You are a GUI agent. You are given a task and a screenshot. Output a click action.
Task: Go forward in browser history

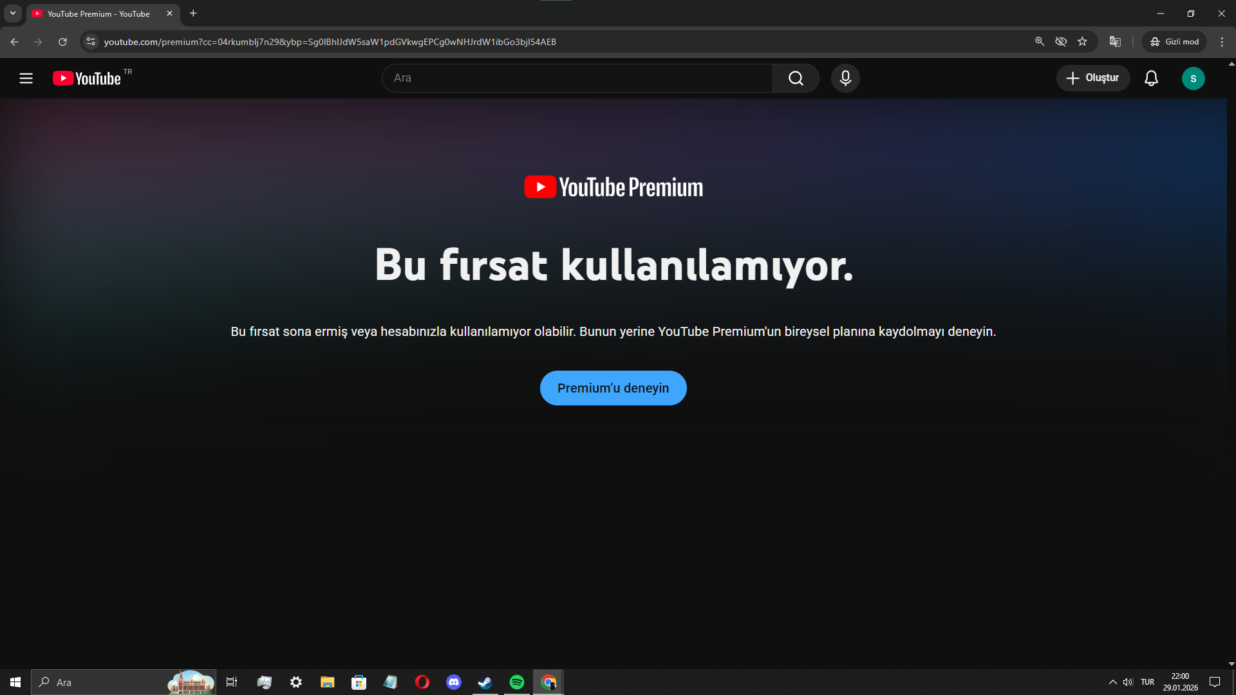(38, 42)
